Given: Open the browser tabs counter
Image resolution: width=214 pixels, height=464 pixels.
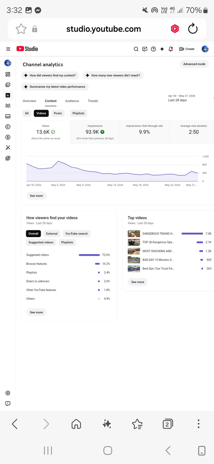Looking at the screenshot, I should coord(168,424).
